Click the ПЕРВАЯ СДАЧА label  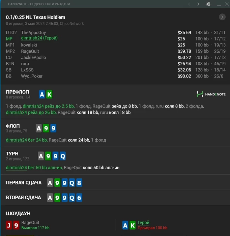[24, 183]
